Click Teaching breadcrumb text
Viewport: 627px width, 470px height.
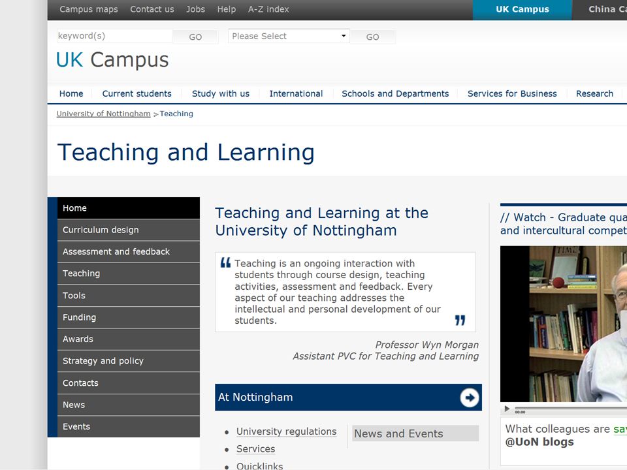coord(176,114)
